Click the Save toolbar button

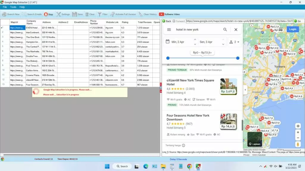pos(78,14)
